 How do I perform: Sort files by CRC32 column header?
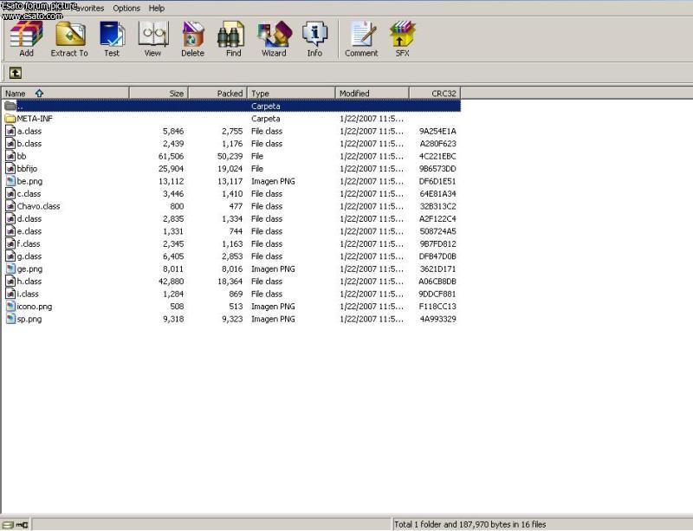444,94
